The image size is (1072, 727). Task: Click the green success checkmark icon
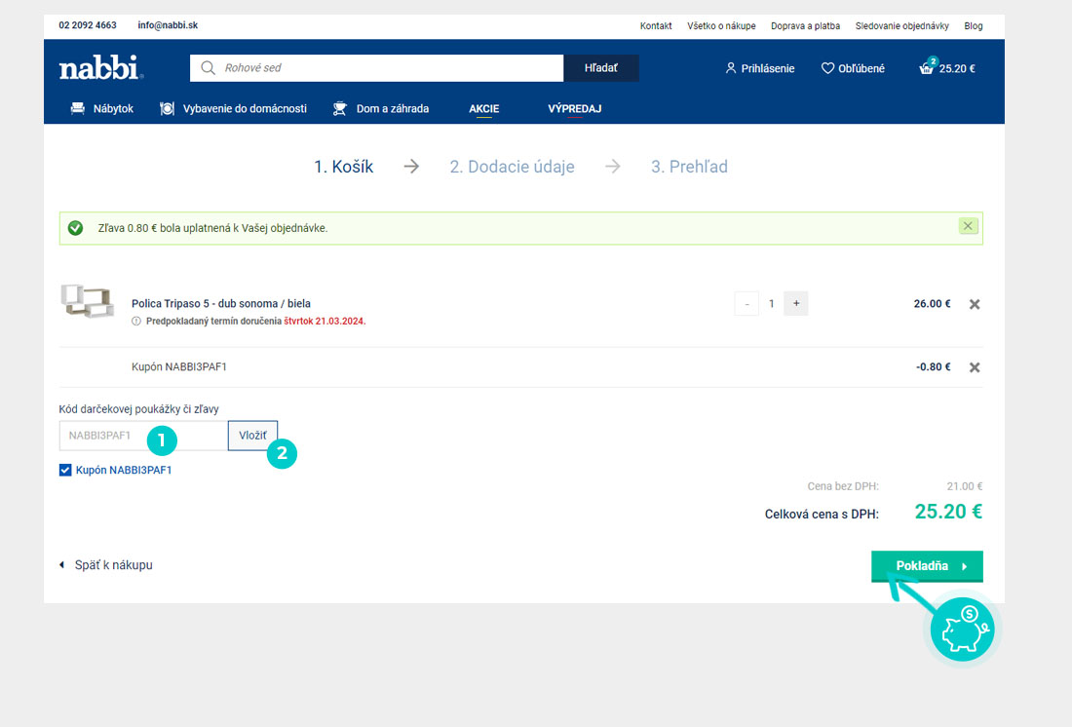pos(75,228)
